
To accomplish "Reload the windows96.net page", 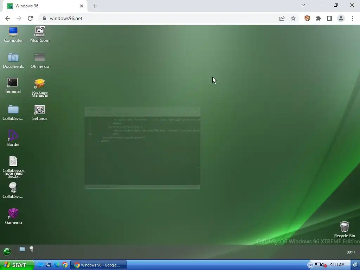I will coord(30,18).
